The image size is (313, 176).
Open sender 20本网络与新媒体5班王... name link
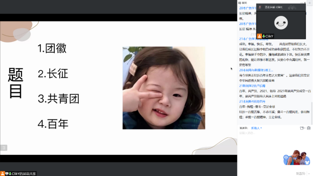256,70
